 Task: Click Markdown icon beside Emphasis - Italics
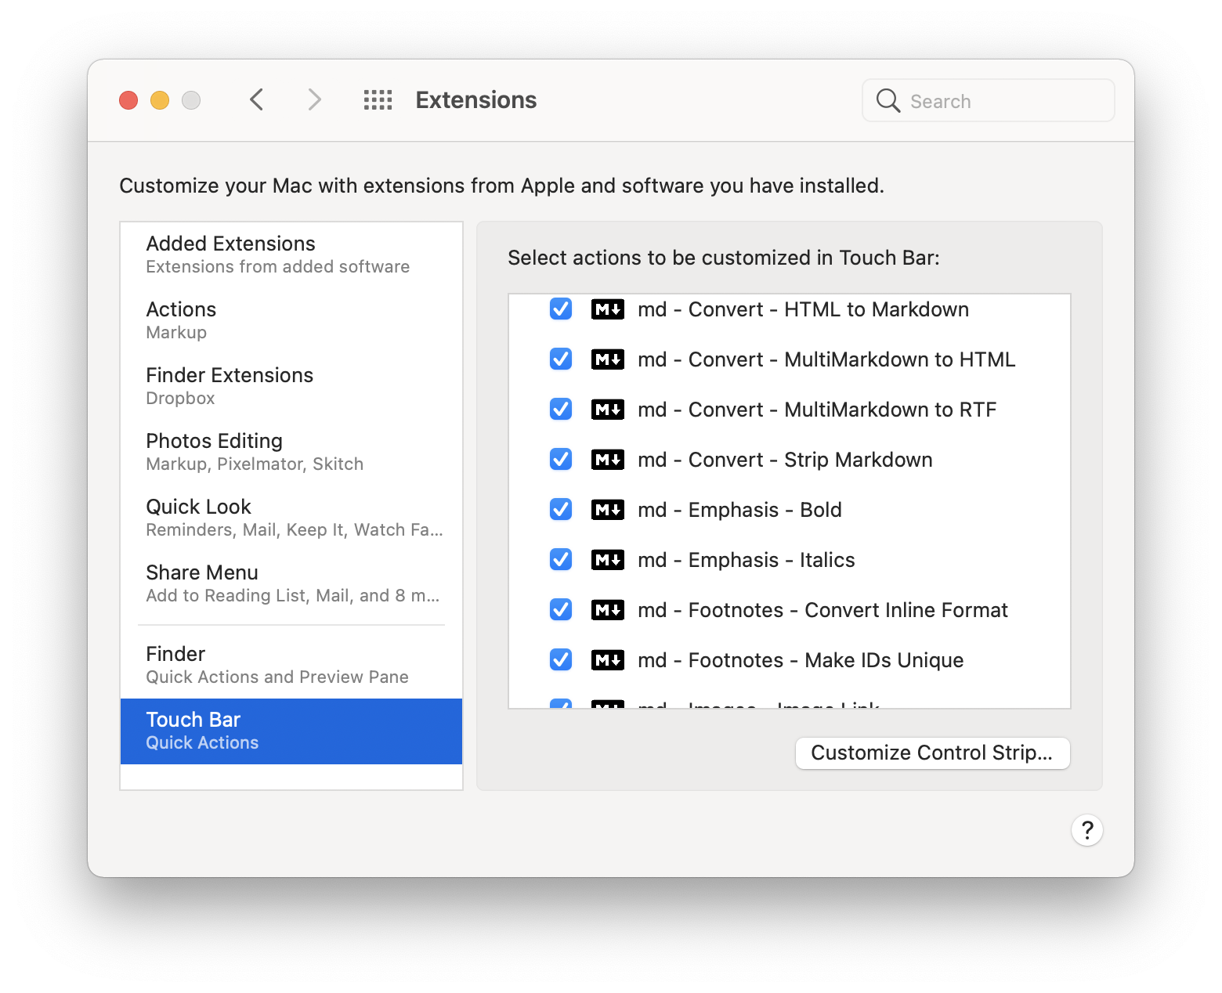point(608,560)
